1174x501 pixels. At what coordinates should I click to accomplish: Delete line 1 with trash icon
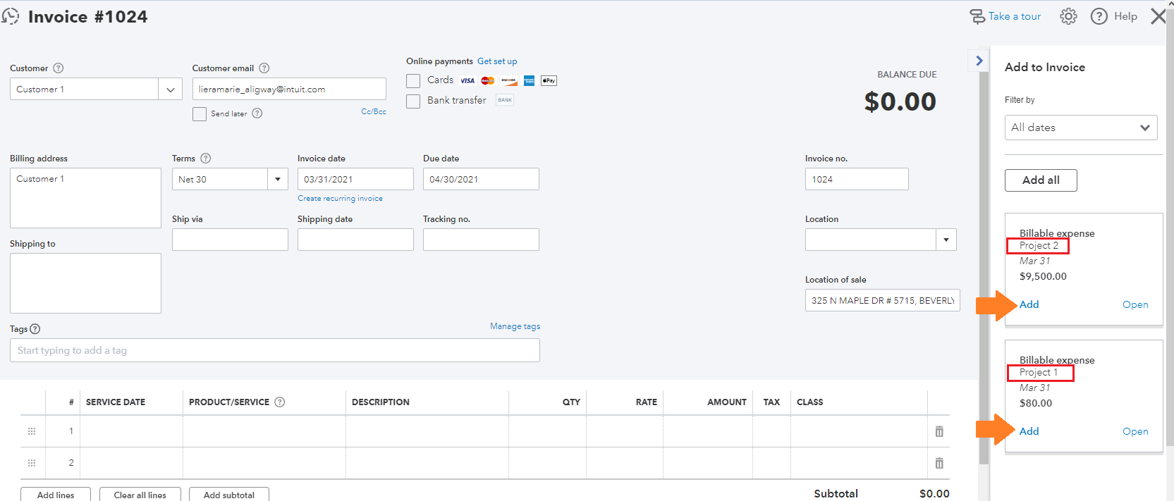[x=939, y=431]
